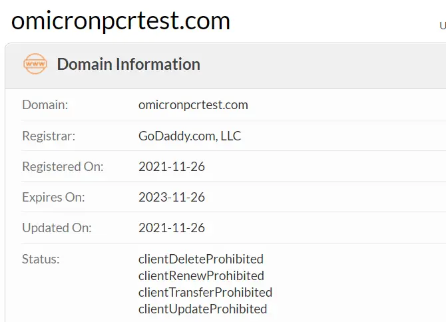Click the clientRenewProhibited status
Image resolution: width=446 pixels, height=322 pixels.
201,275
